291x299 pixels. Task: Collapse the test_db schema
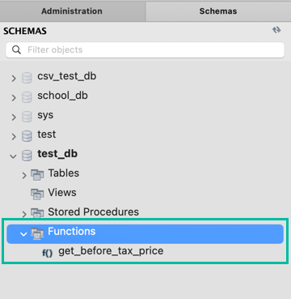(13, 156)
